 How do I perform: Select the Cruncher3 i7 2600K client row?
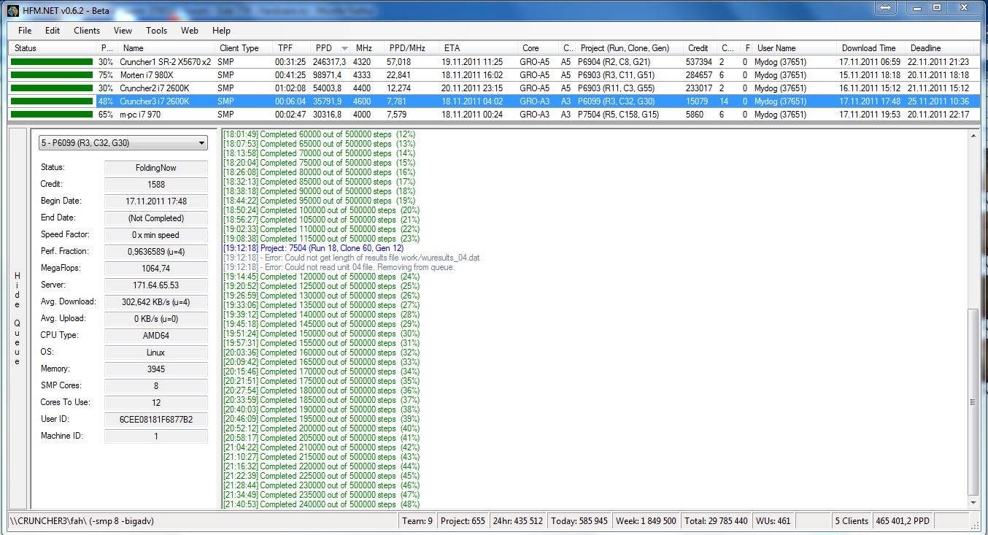click(493, 101)
